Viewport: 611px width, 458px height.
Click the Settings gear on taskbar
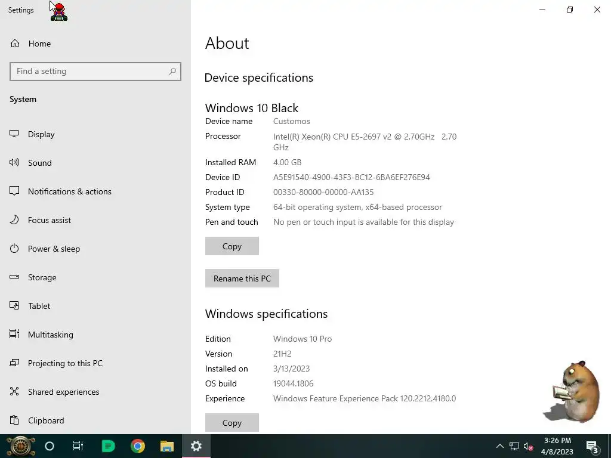point(196,446)
